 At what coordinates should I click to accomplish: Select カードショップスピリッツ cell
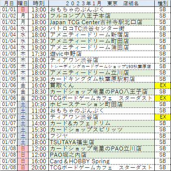tap(101, 129)
